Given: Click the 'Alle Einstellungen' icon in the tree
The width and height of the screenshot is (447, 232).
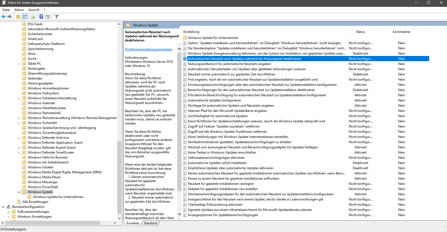Looking at the screenshot, I should [x=19, y=202].
